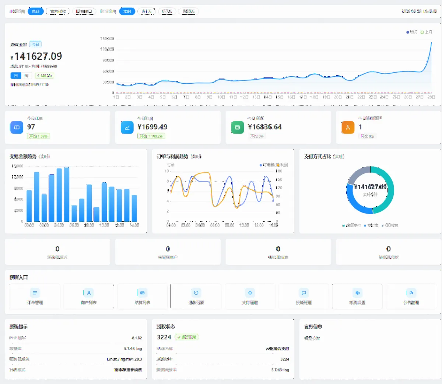The image size is (442, 384).
Task: Click the 今日 tag beside turnover label
Action: (35, 44)
